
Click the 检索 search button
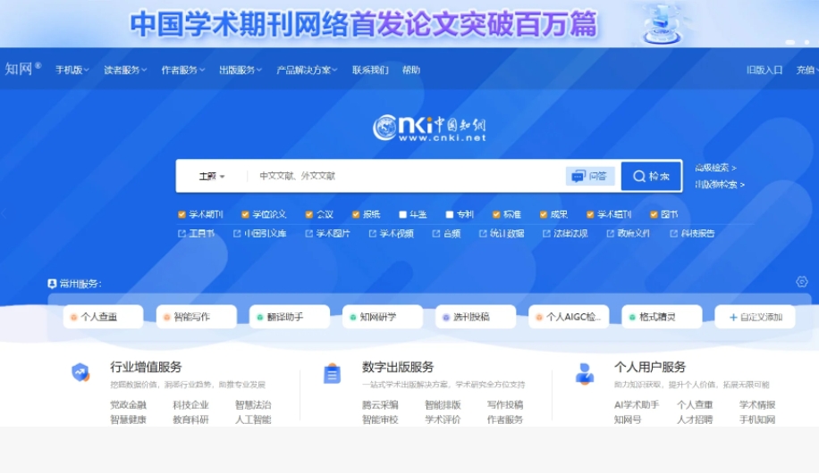(651, 177)
